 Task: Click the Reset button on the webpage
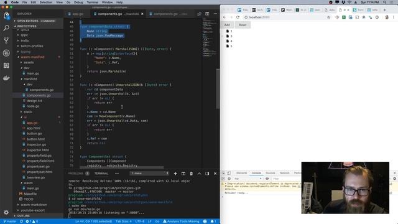(243, 25)
